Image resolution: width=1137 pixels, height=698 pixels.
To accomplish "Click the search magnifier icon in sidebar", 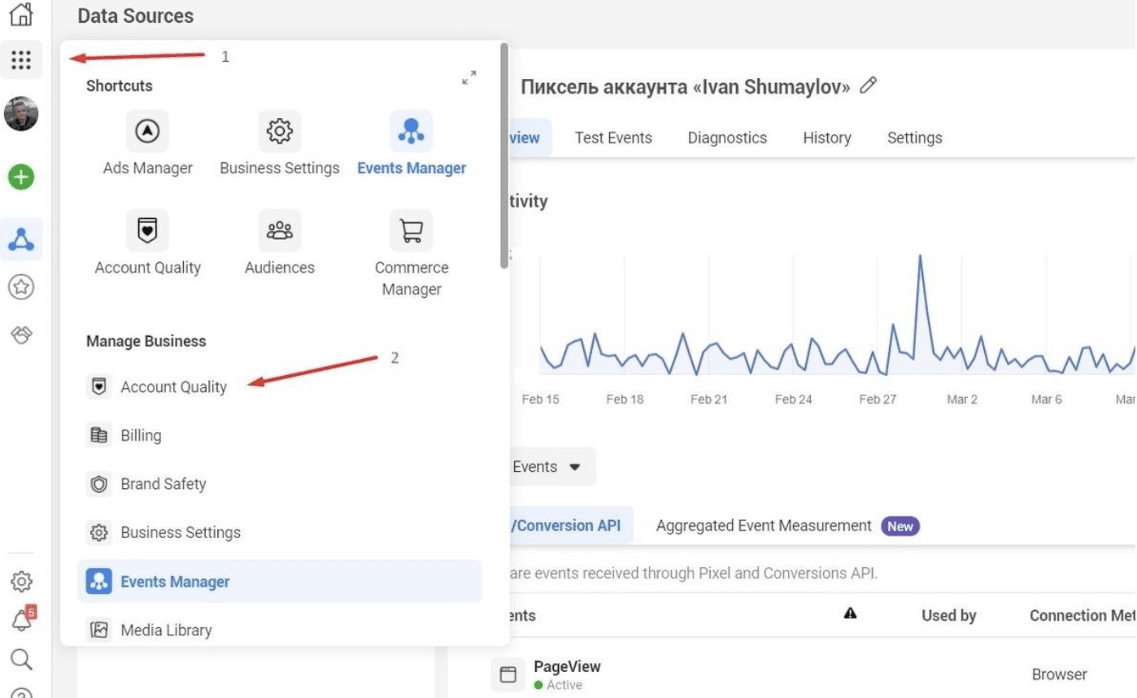I will point(21,659).
